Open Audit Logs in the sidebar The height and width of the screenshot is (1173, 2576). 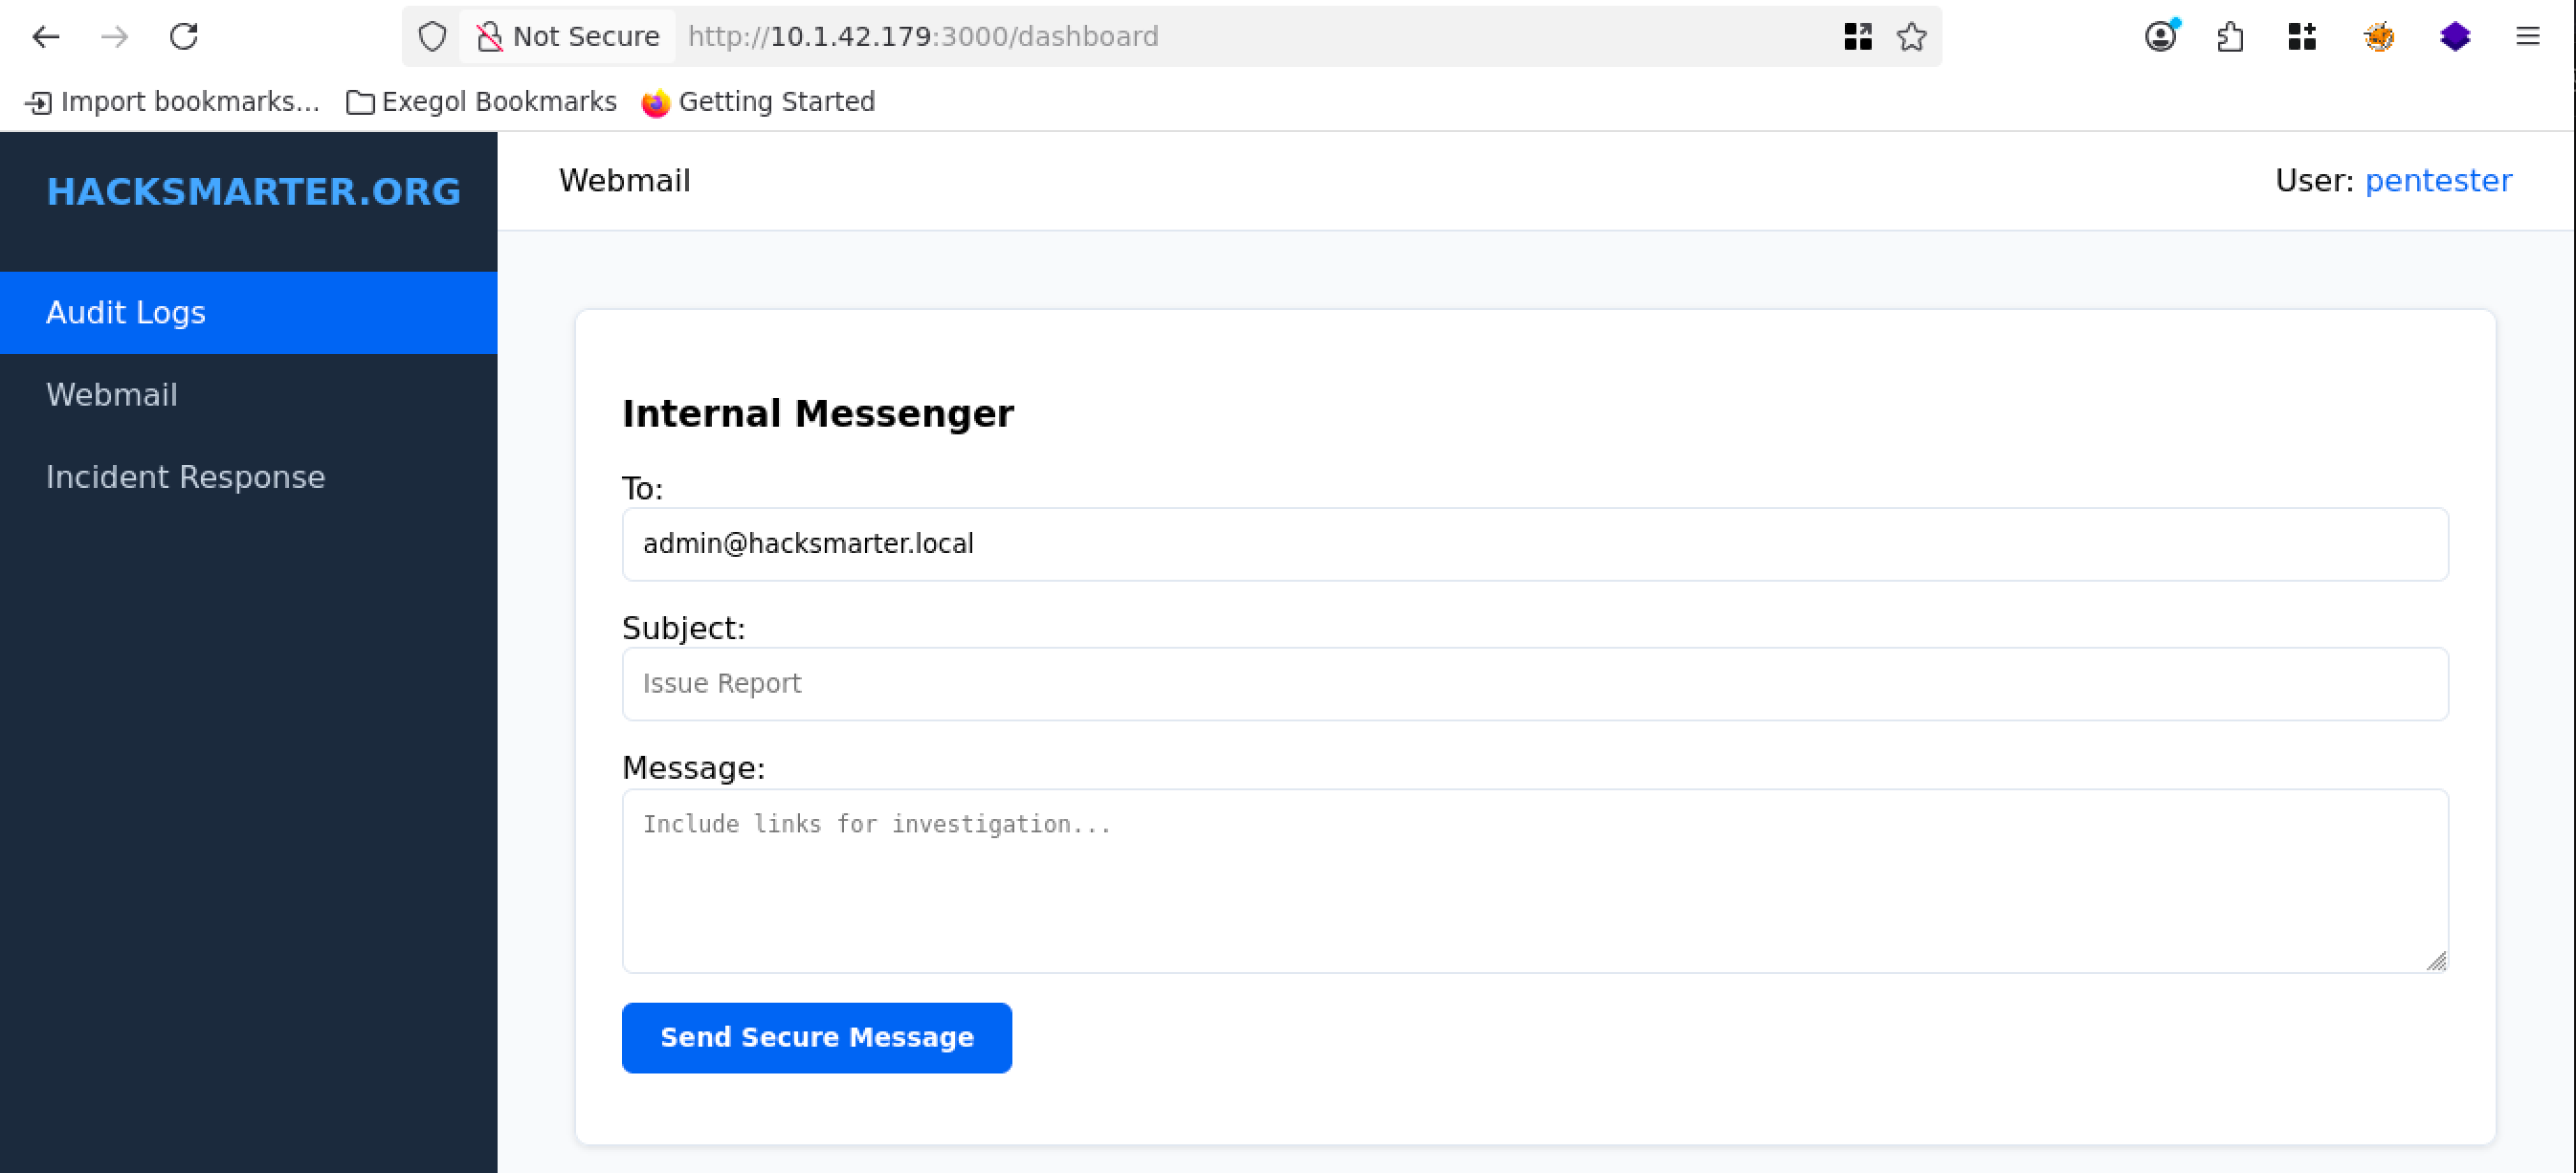pyautogui.click(x=126, y=313)
